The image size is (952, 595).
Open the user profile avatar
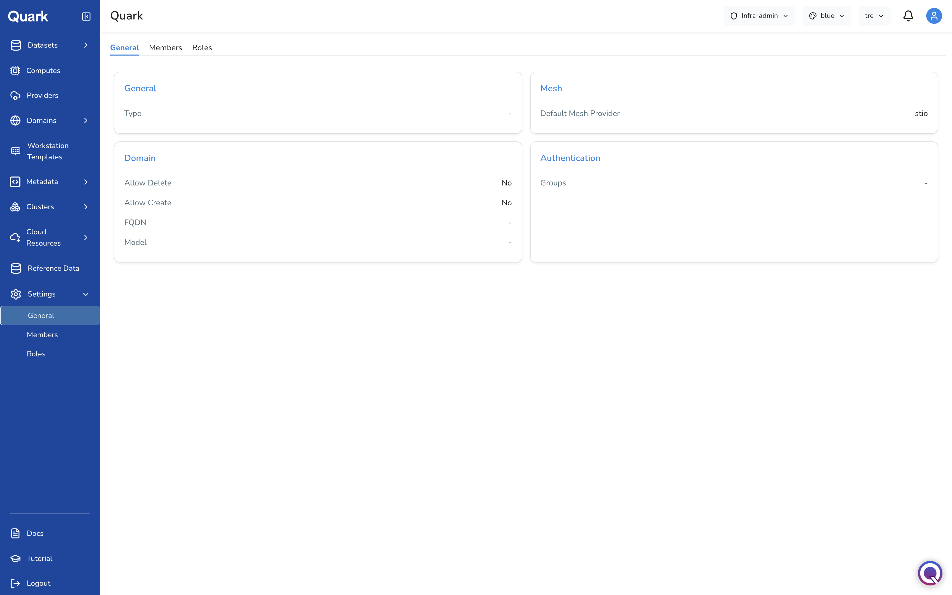934,16
